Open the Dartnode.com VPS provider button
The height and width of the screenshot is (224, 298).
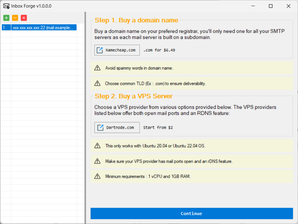pos(117,127)
